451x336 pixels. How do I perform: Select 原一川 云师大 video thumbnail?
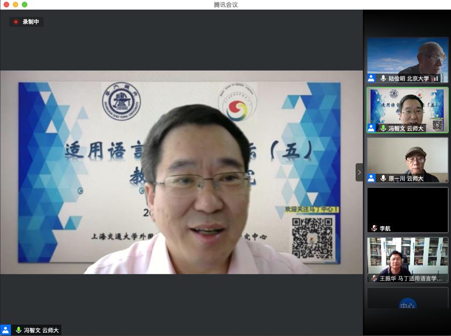[x=408, y=156]
